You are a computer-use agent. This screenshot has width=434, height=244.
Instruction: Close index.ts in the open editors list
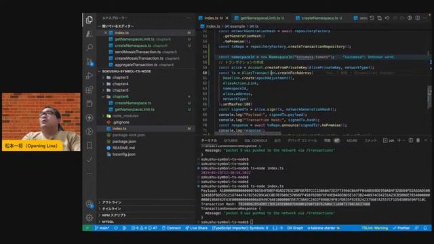106,33
